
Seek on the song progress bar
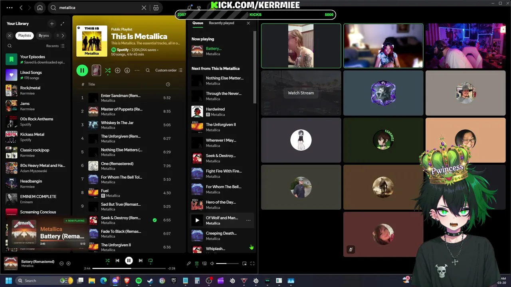129,268
